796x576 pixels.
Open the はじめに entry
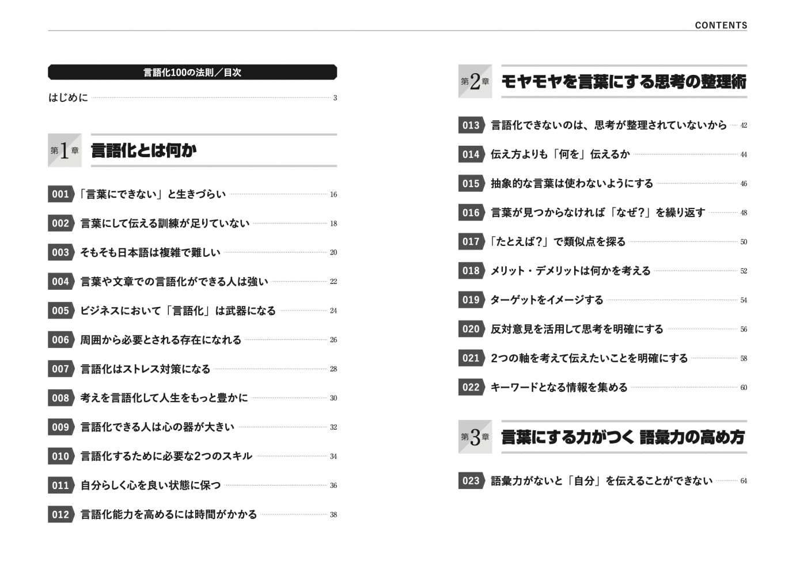tap(68, 97)
